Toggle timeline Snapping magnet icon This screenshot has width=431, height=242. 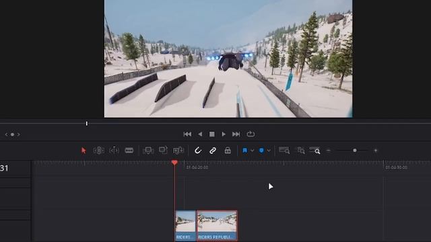click(x=198, y=151)
